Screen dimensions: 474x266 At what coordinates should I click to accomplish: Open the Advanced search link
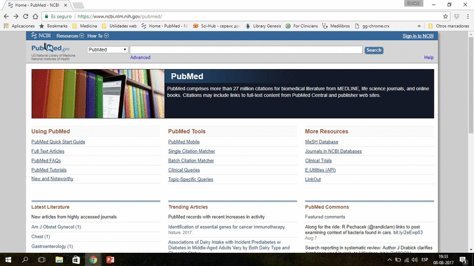tap(140, 58)
